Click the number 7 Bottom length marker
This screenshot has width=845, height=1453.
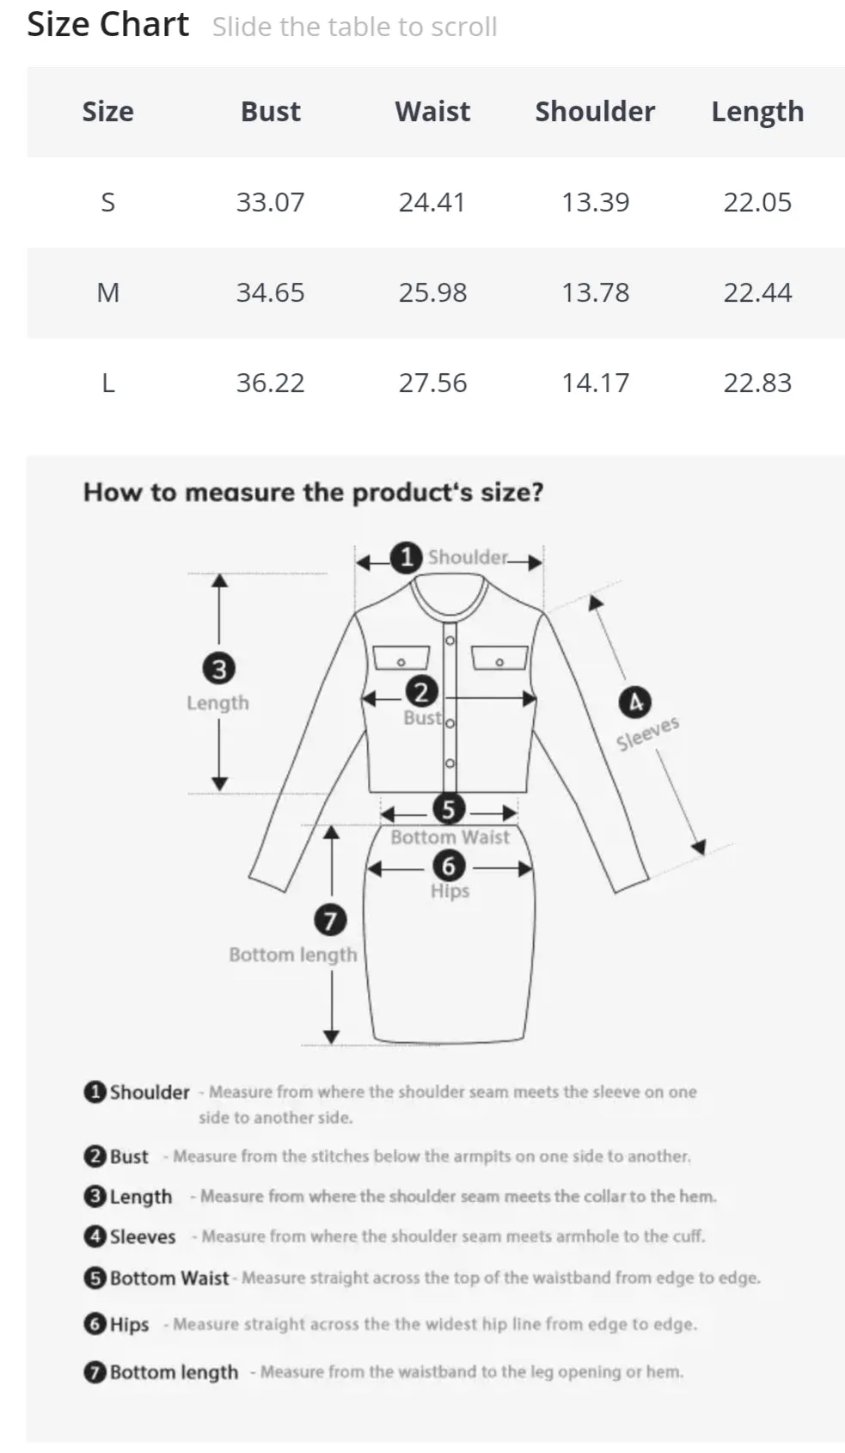330,920
